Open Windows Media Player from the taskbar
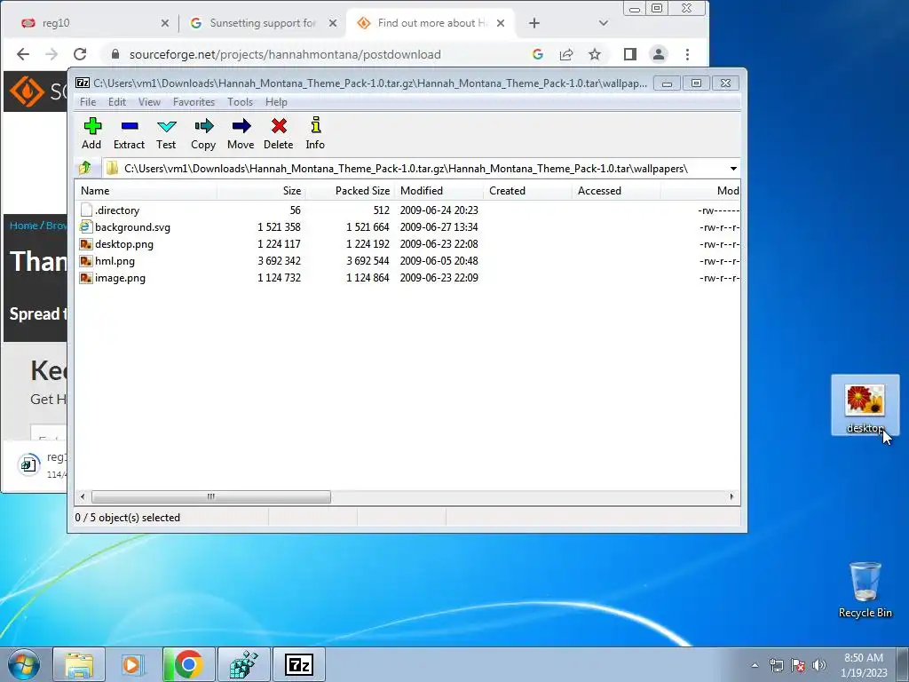Screen dimensions: 909x682 [133, 664]
